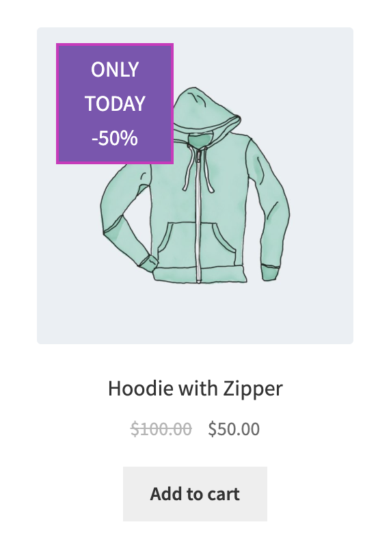Select the crossed-out $100.00 price
The width and height of the screenshot is (391, 557).
click(161, 428)
